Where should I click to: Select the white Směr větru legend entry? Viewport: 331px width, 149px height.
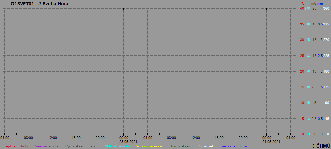pyautogui.click(x=207, y=146)
